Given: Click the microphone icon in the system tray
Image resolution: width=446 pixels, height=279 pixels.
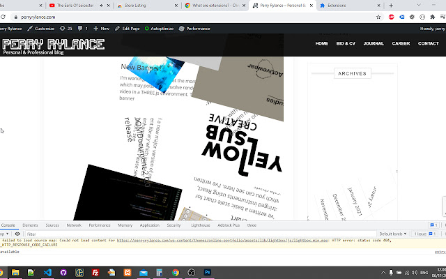Looking at the screenshot, I should click(391, 273).
